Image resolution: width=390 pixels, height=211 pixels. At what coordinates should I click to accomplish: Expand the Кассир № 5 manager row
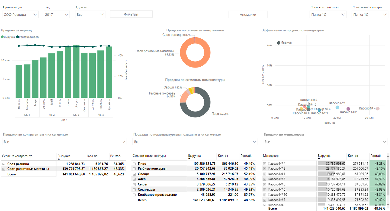[x=265, y=190]
